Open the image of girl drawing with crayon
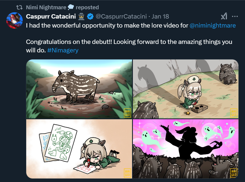The height and width of the screenshot is (182, 245). coord(79,149)
